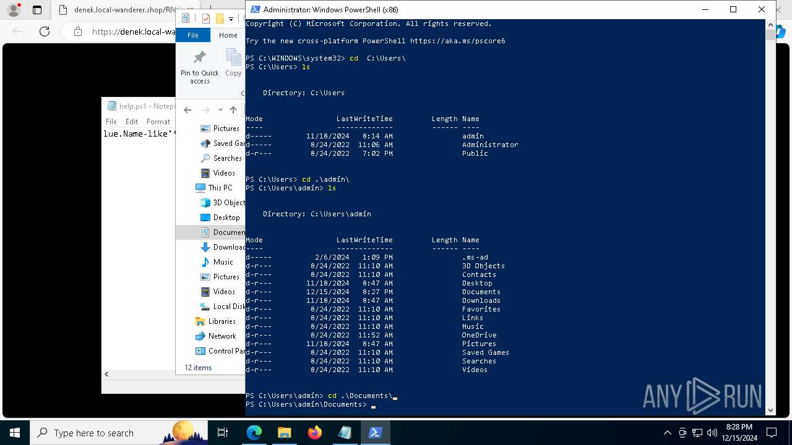The image size is (792, 445).
Task: Select Videos under Searches in Explorer tree
Action: (218, 173)
